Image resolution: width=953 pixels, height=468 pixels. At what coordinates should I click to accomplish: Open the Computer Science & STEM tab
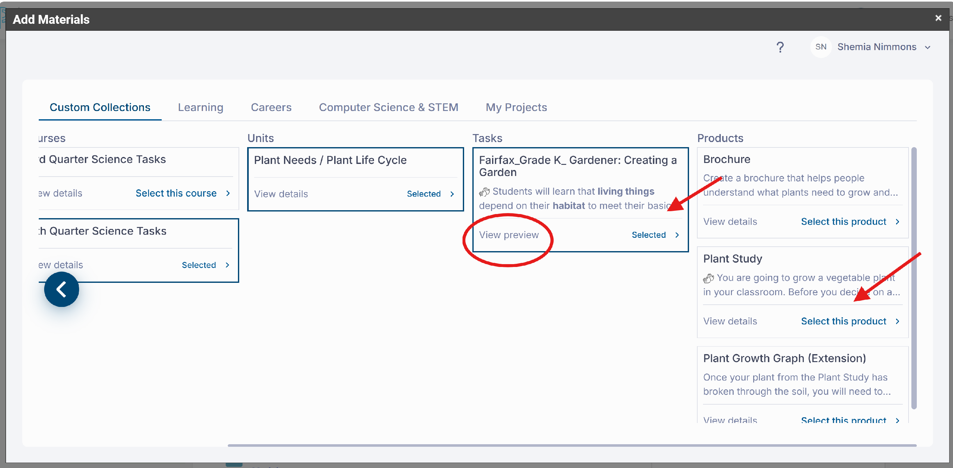point(389,107)
